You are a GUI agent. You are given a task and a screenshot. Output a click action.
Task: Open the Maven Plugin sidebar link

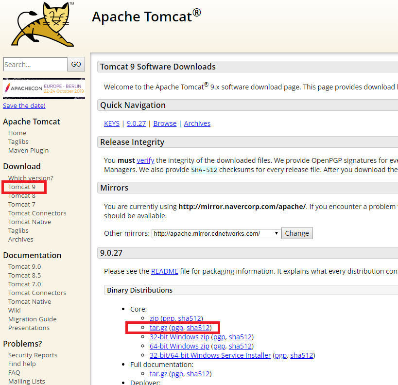[28, 150]
